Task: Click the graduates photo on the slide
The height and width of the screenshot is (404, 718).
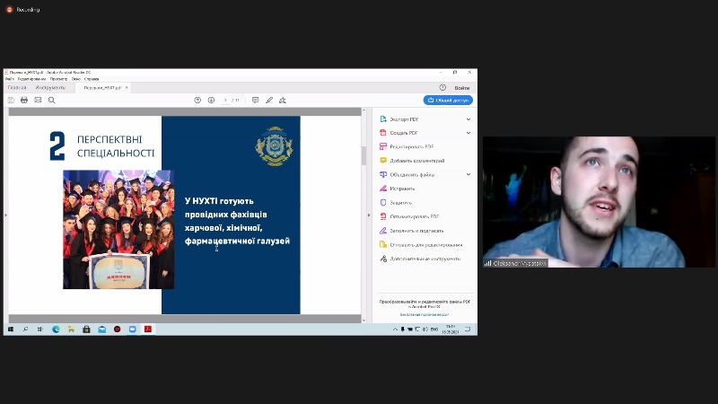Action: tap(118, 230)
